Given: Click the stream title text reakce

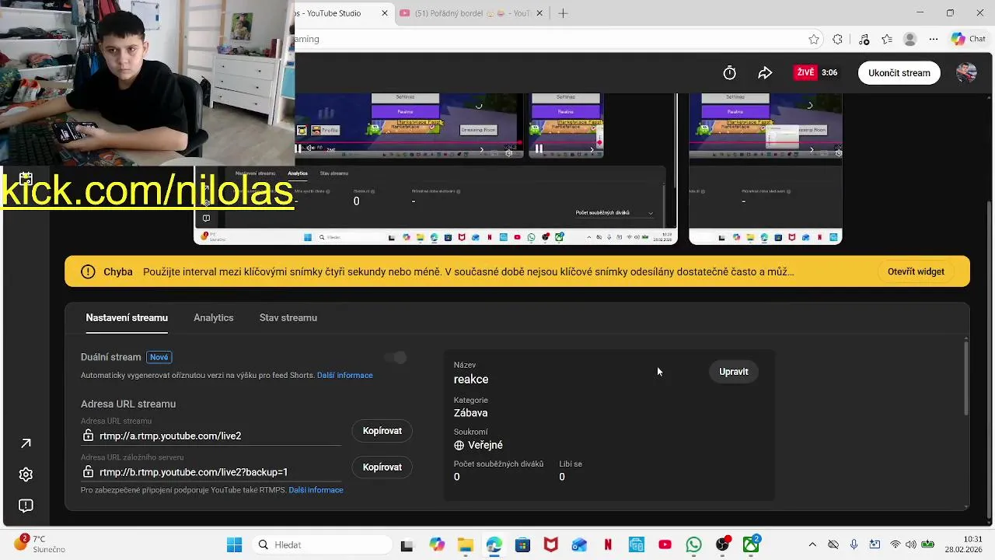Looking at the screenshot, I should tap(471, 380).
